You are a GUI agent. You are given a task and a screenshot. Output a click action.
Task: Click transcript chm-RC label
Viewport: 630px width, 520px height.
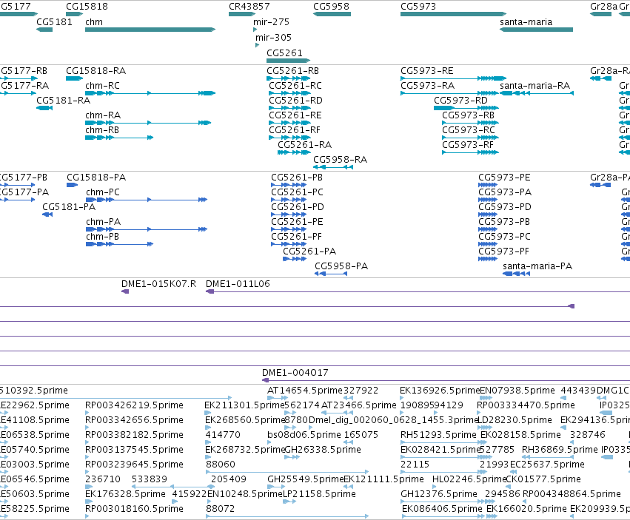(x=102, y=86)
